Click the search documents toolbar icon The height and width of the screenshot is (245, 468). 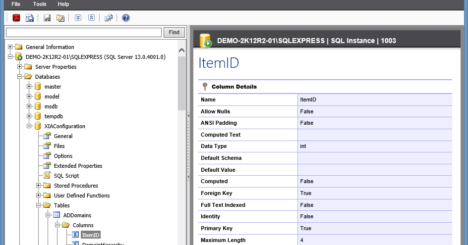[x=109, y=18]
